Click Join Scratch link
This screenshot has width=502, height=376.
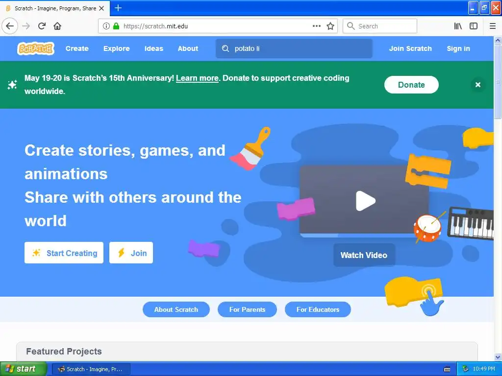click(410, 48)
